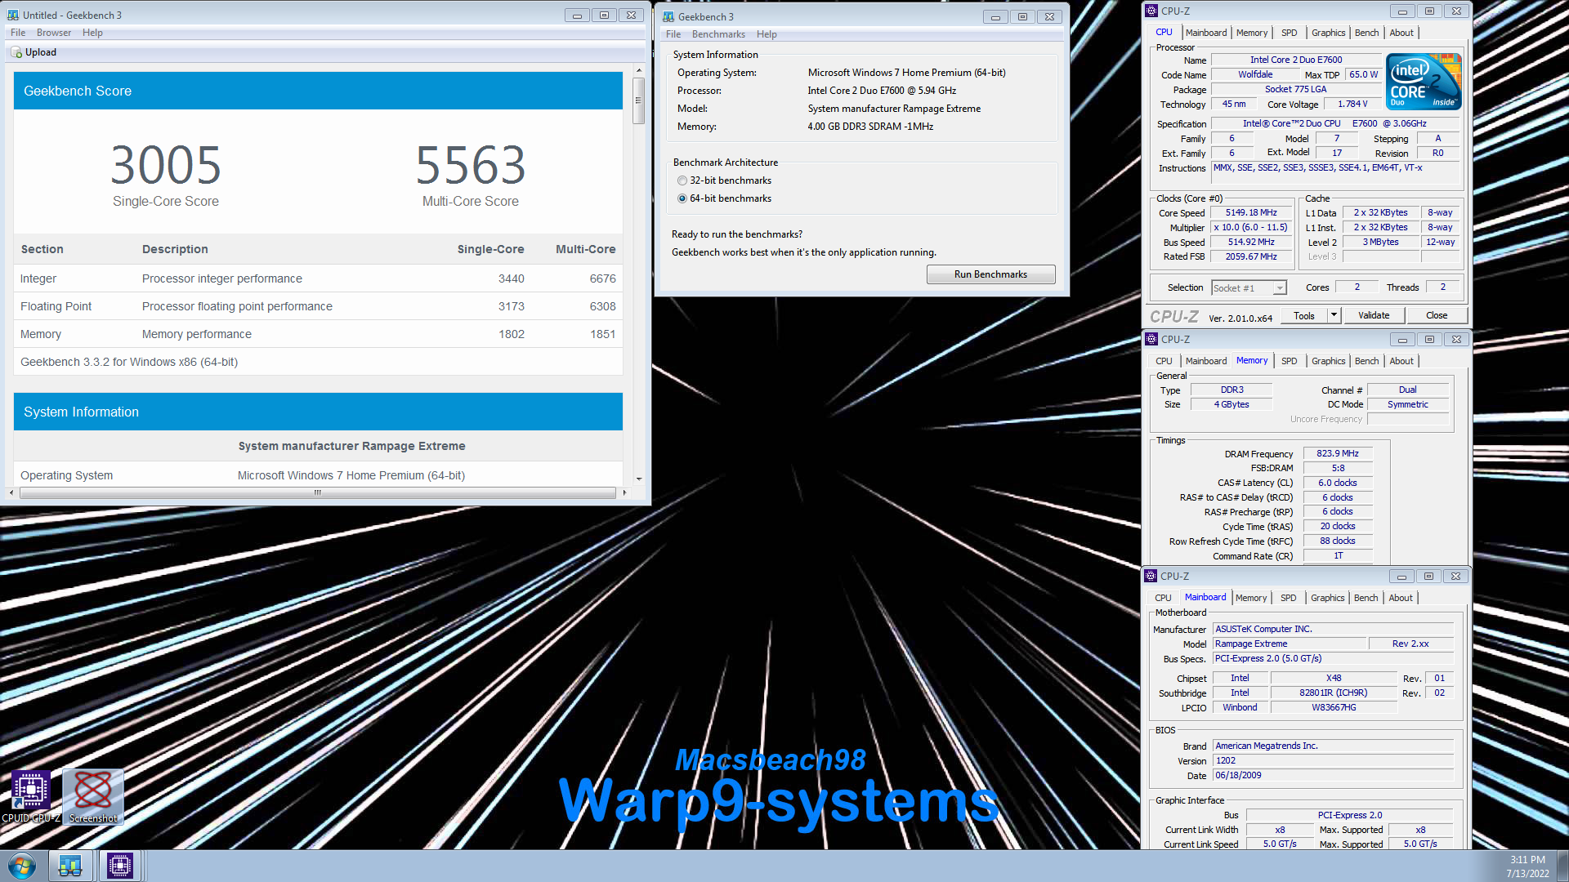Open the Tools dropdown arrow in CPU-Z
The height and width of the screenshot is (882, 1569).
coord(1334,315)
